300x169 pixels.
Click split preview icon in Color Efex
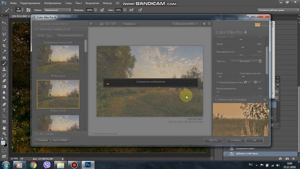point(107,24)
